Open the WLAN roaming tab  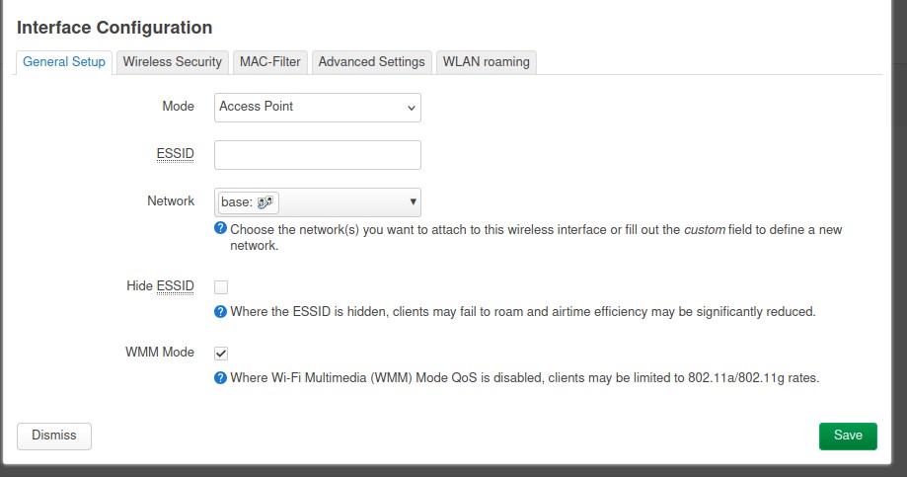(486, 62)
